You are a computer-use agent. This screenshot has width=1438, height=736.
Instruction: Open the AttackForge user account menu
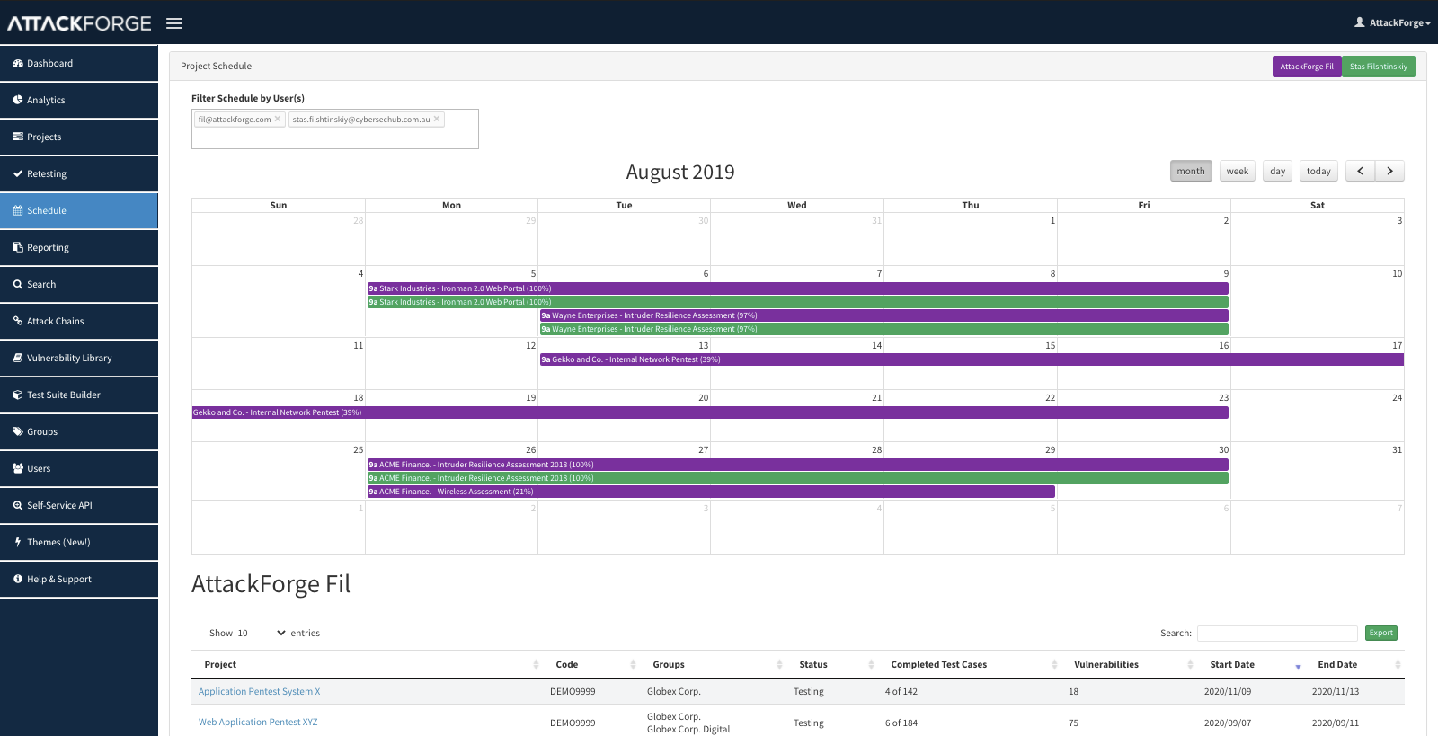1392,22
